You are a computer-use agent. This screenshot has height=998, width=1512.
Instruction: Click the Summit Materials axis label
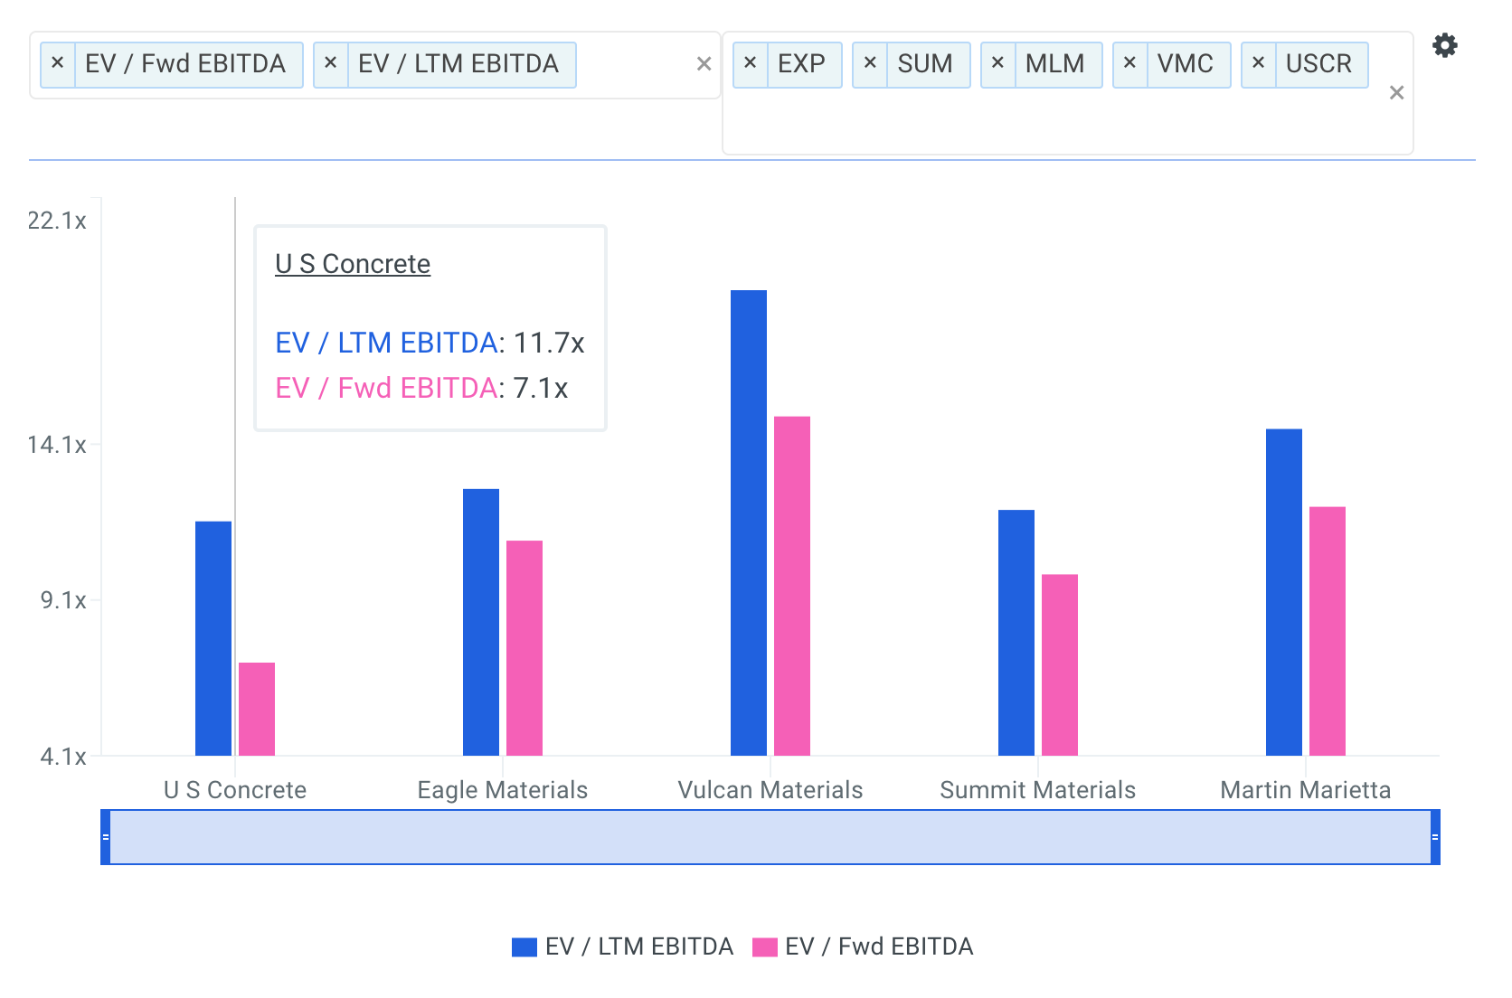(x=1038, y=790)
